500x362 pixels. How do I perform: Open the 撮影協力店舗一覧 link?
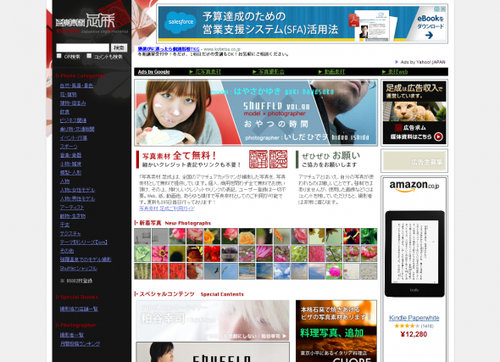click(x=79, y=309)
